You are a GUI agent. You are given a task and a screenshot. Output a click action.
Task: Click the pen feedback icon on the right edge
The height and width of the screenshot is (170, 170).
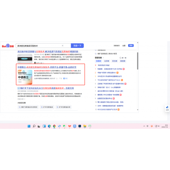167,107
